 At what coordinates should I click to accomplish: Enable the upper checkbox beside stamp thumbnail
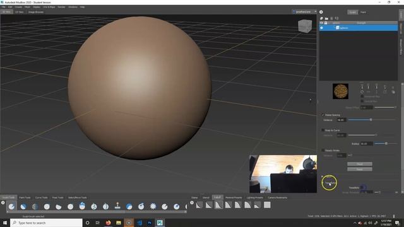tap(362, 96)
